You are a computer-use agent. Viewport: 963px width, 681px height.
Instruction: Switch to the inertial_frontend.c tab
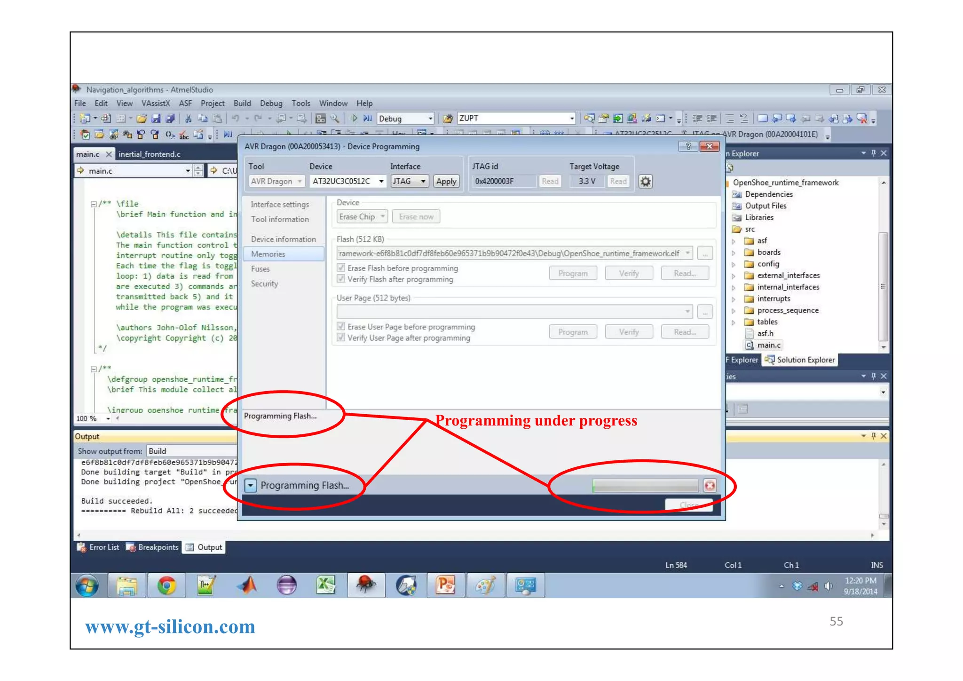coord(150,154)
